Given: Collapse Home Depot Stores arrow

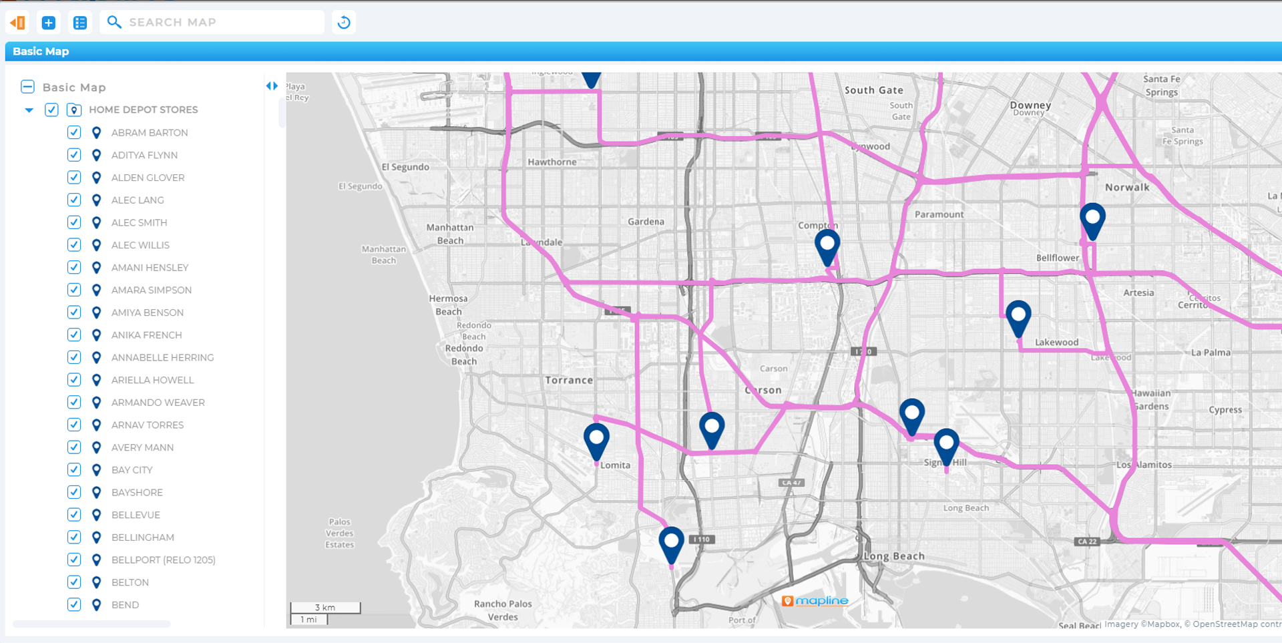Looking at the screenshot, I should pyautogui.click(x=29, y=110).
